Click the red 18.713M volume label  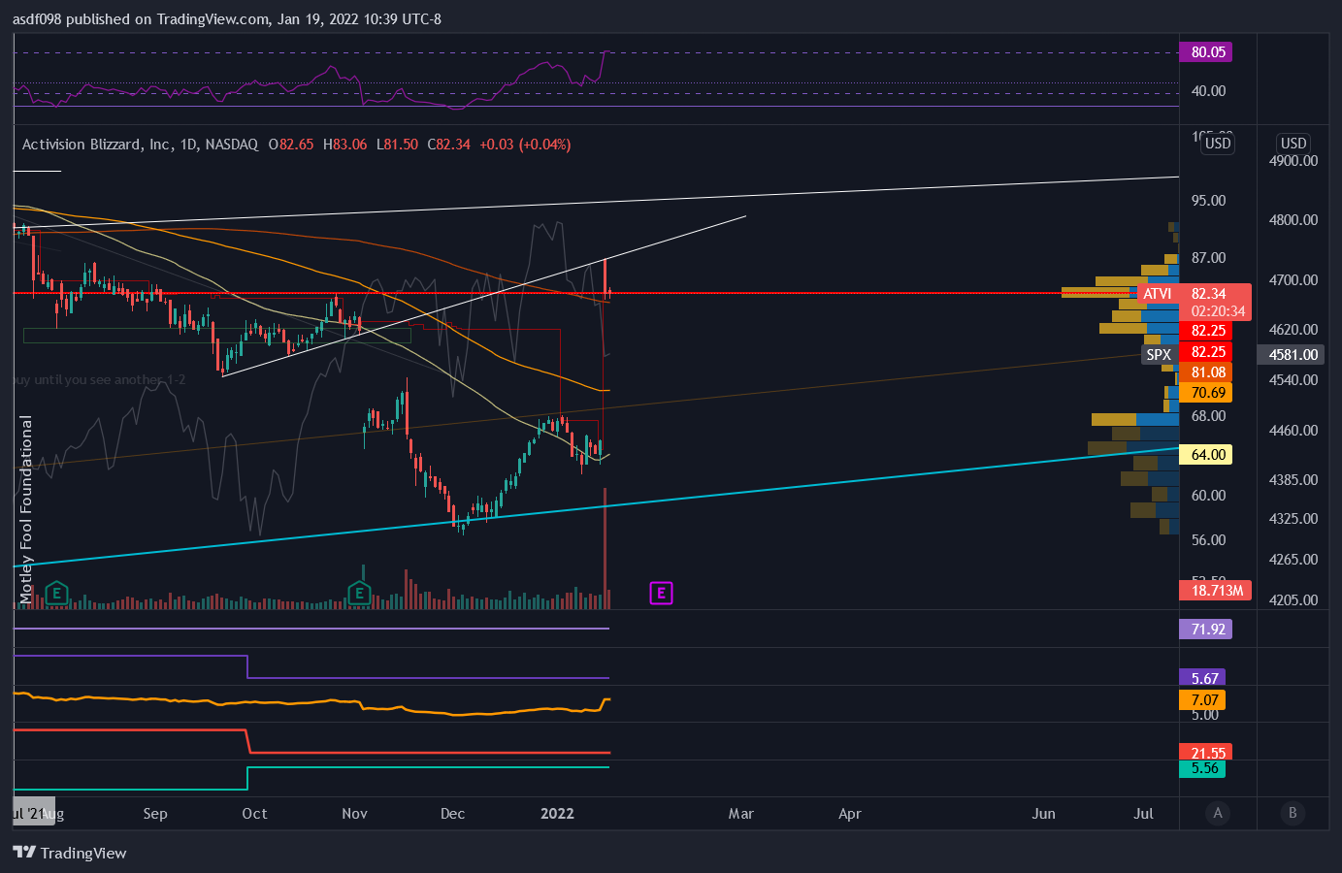tap(1216, 590)
